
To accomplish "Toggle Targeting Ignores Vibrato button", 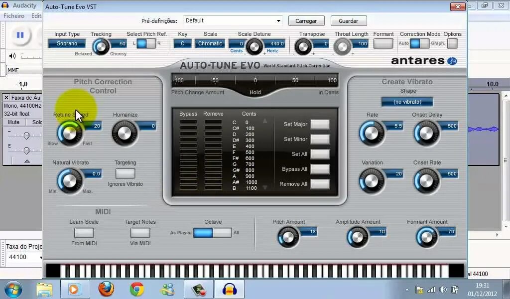I will coord(125,173).
